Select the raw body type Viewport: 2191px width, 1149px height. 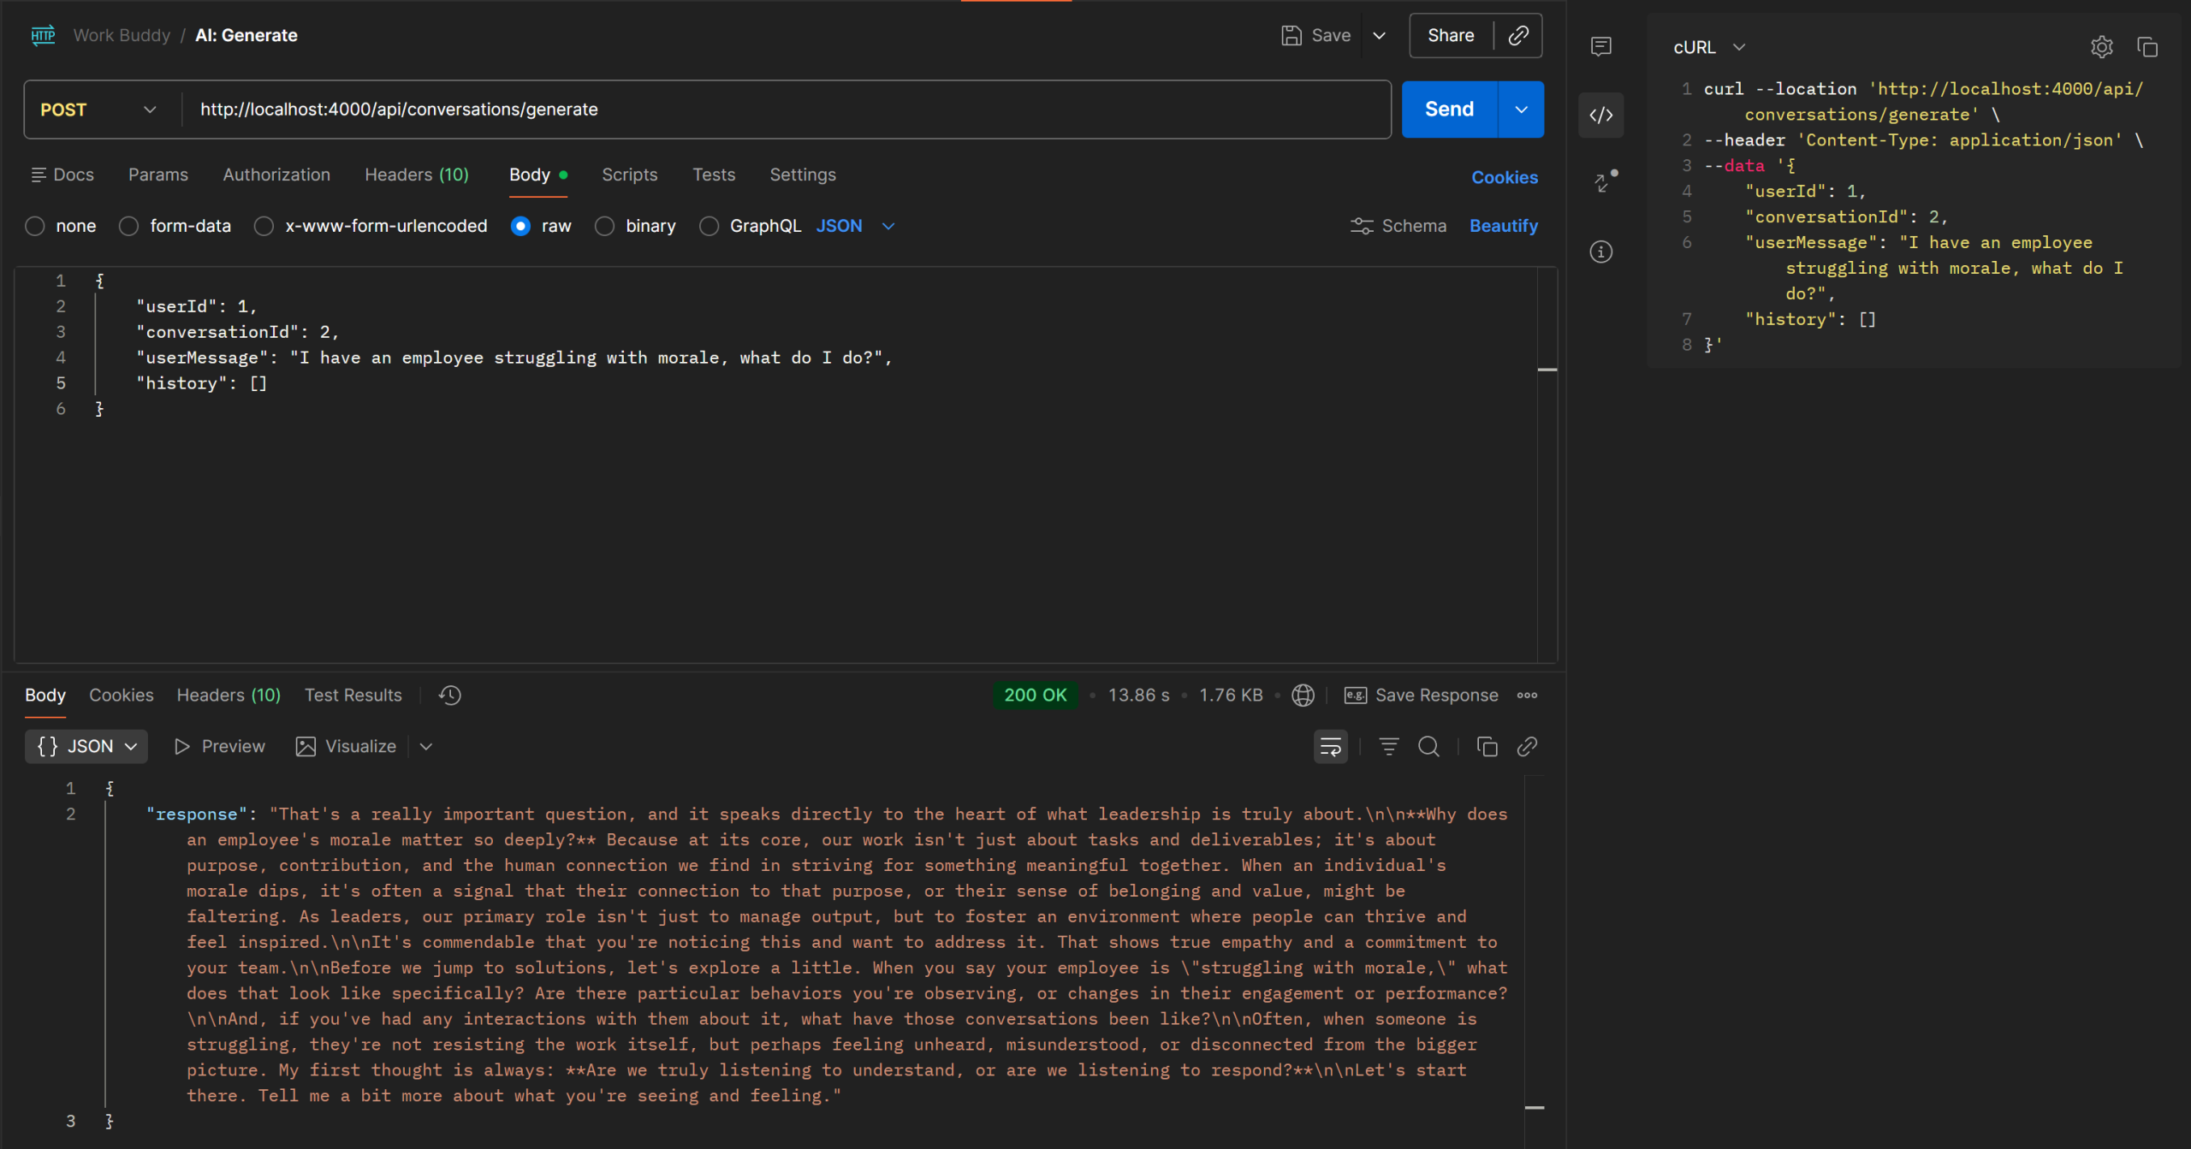pyautogui.click(x=520, y=226)
